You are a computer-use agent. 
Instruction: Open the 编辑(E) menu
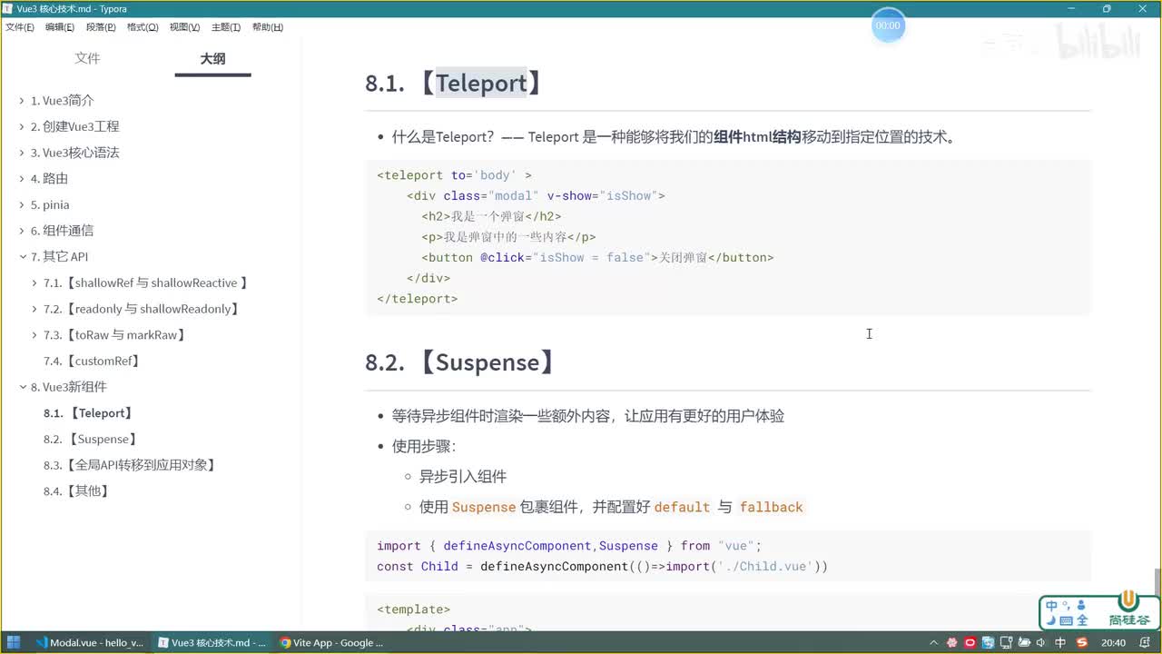point(59,27)
